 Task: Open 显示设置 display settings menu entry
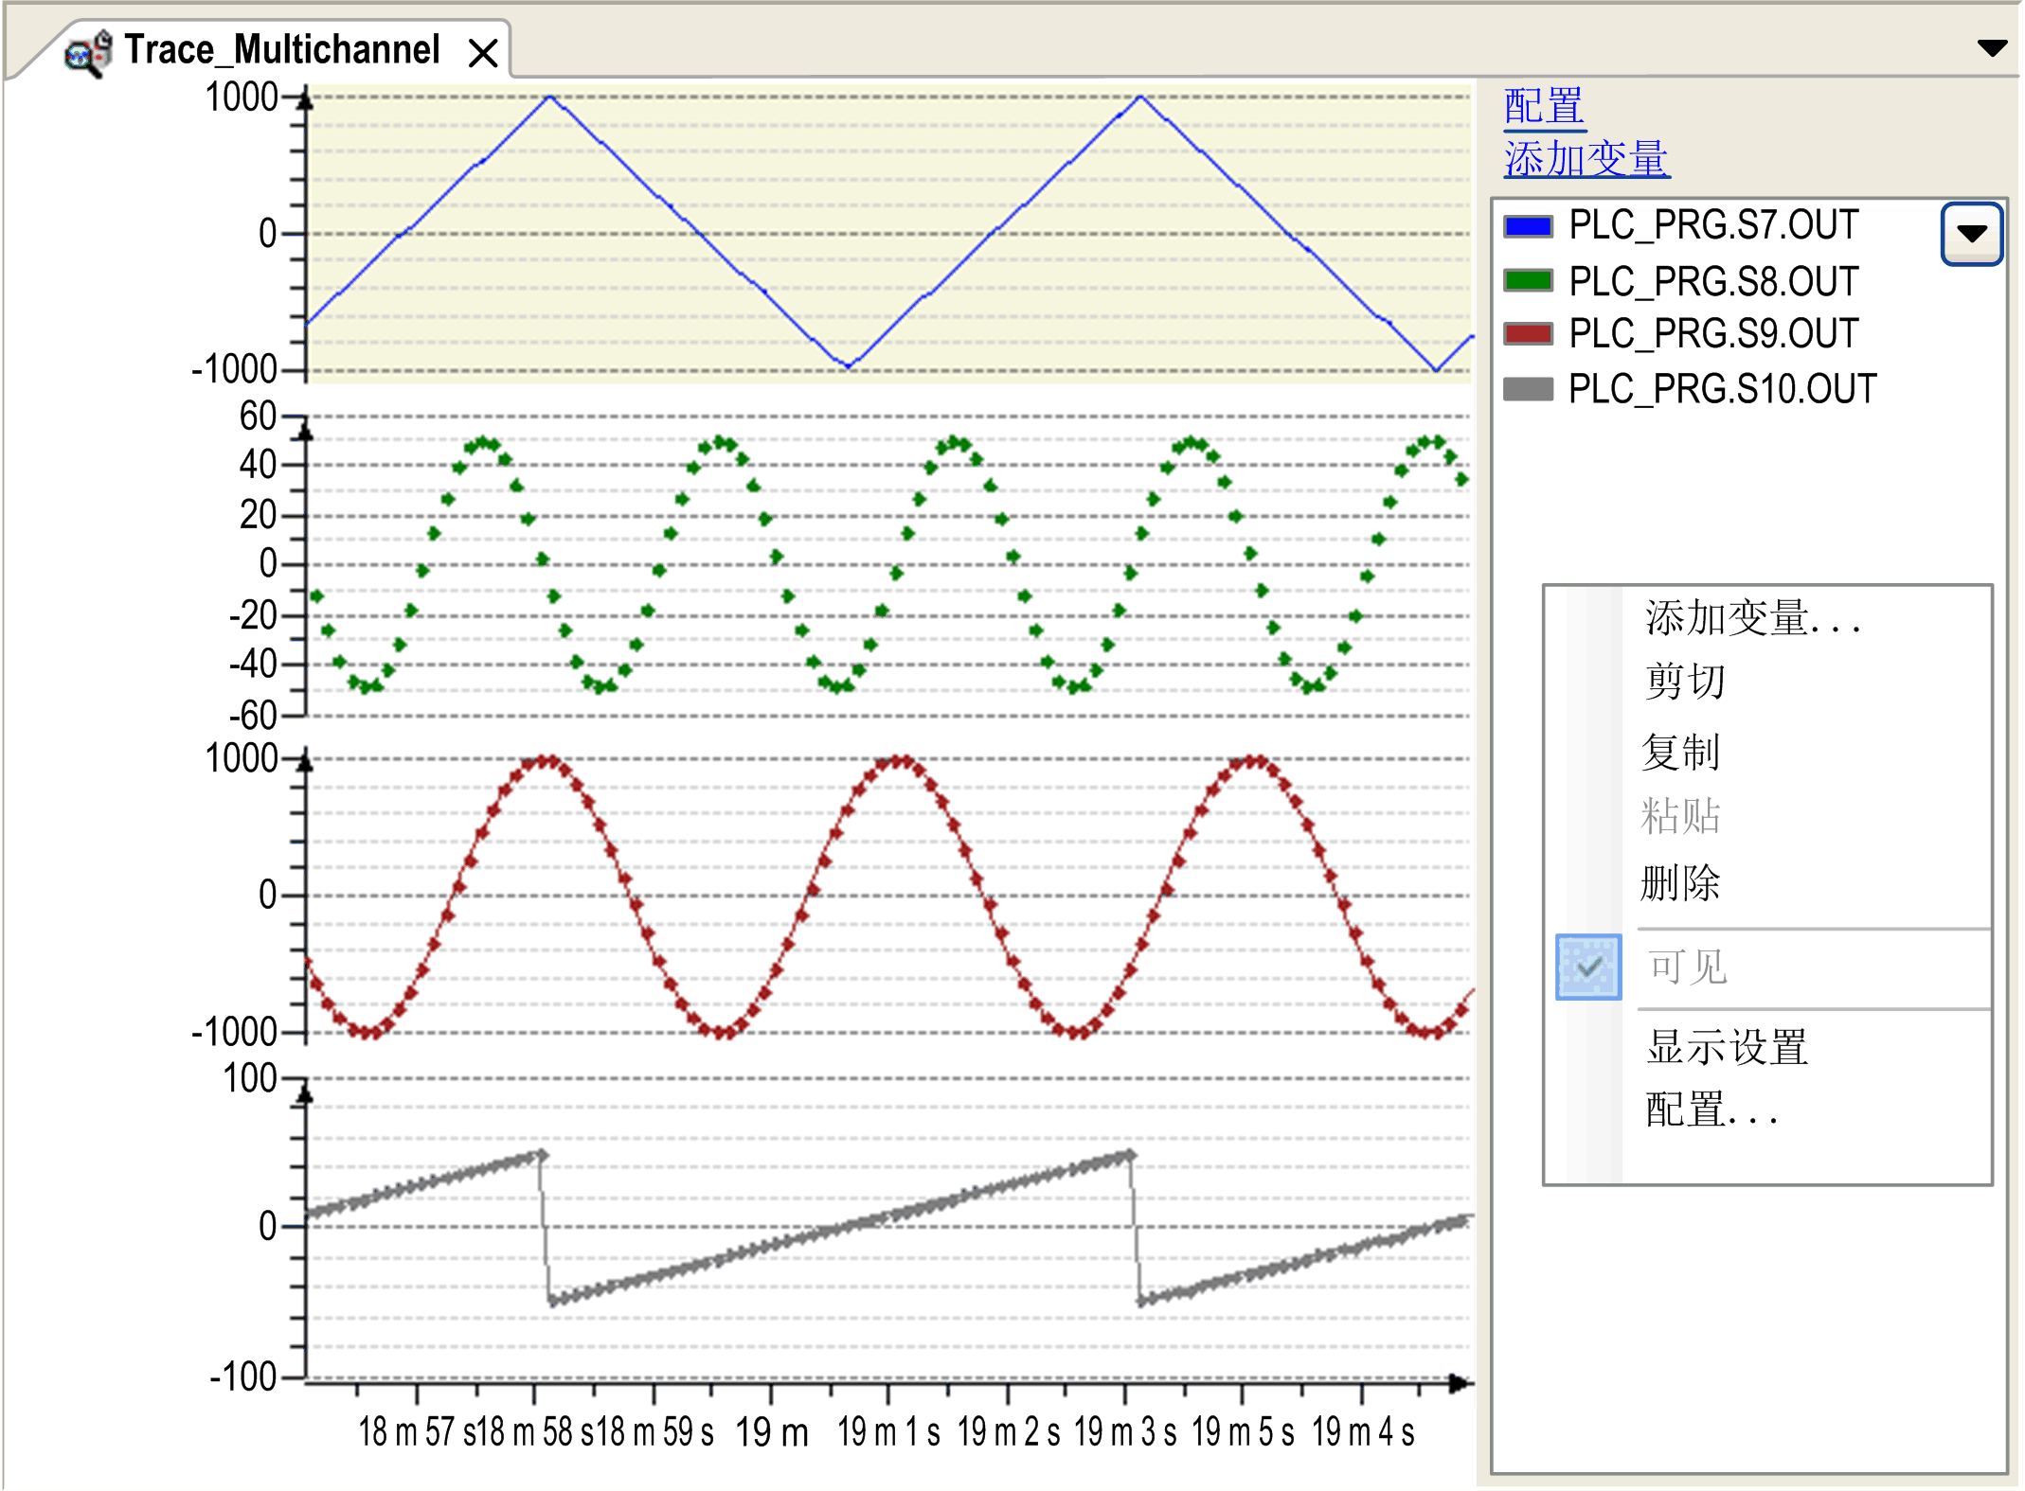[1727, 1047]
